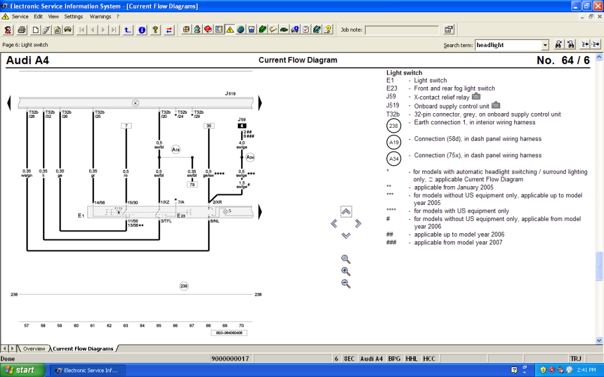The image size is (604, 377).
Task: Click the plain magnifier reset zoom icon
Action: pos(346,259)
